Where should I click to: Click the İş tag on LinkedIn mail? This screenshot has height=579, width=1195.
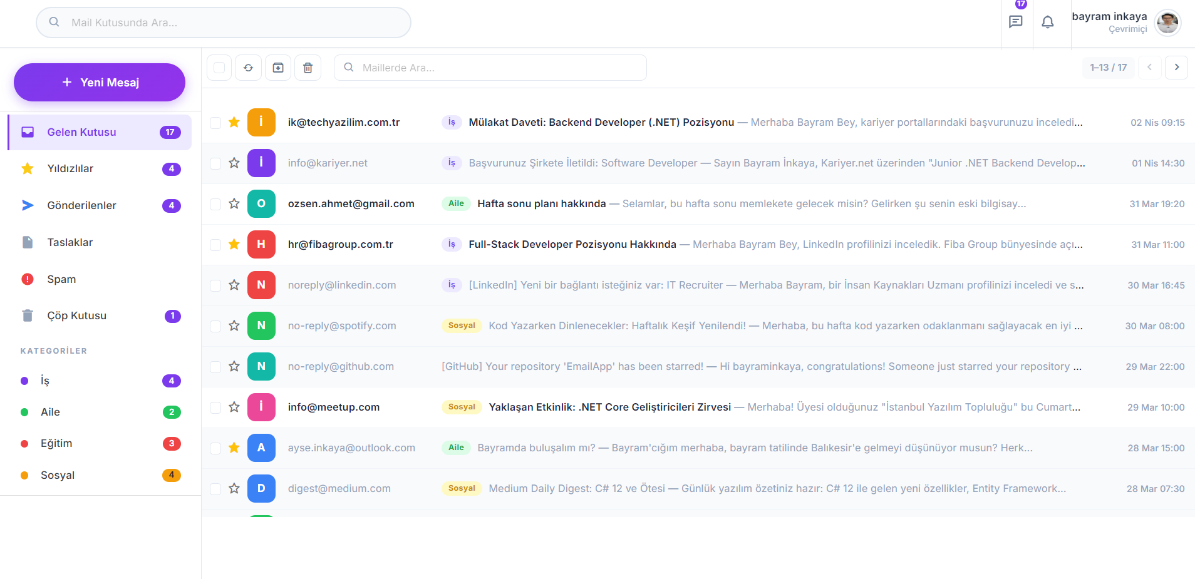452,285
